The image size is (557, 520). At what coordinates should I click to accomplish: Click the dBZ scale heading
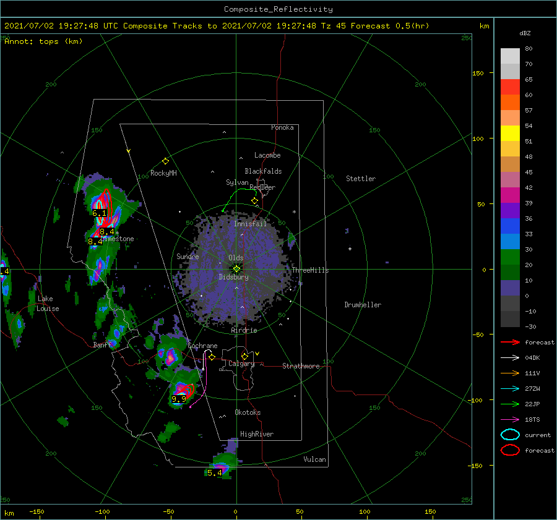(525, 33)
